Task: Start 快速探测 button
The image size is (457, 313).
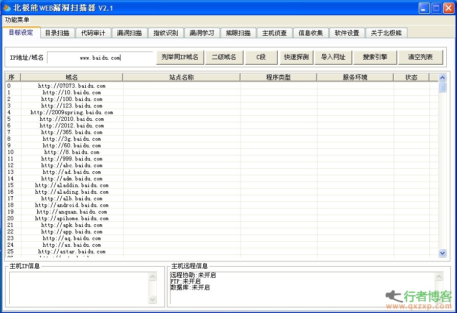Action: (x=296, y=57)
